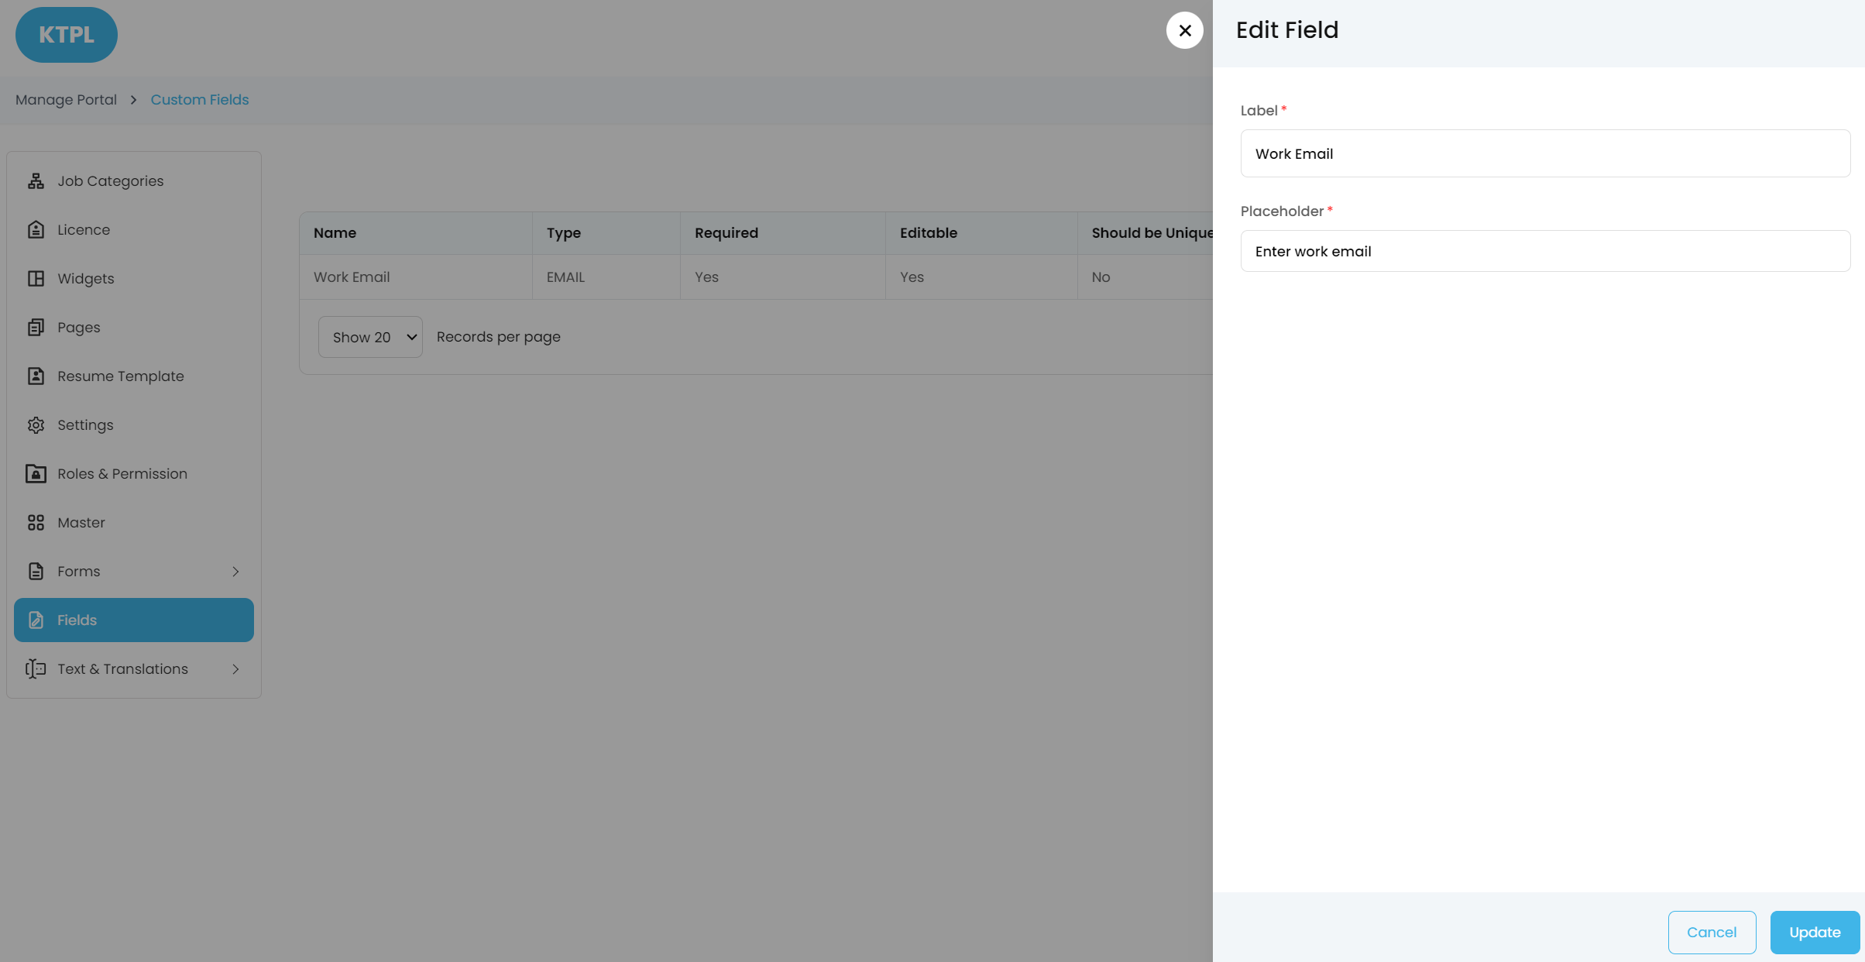Image resolution: width=1865 pixels, height=962 pixels.
Task: Click the Job Categories sidebar icon
Action: [36, 180]
